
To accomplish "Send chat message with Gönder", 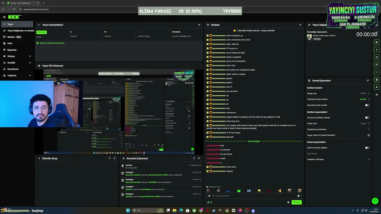I will pos(296,202).
